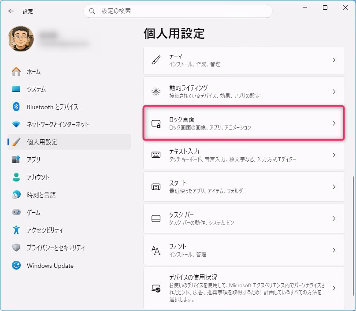Click the privacy shield icon
This screenshot has width=356, height=311.
pyautogui.click(x=16, y=248)
